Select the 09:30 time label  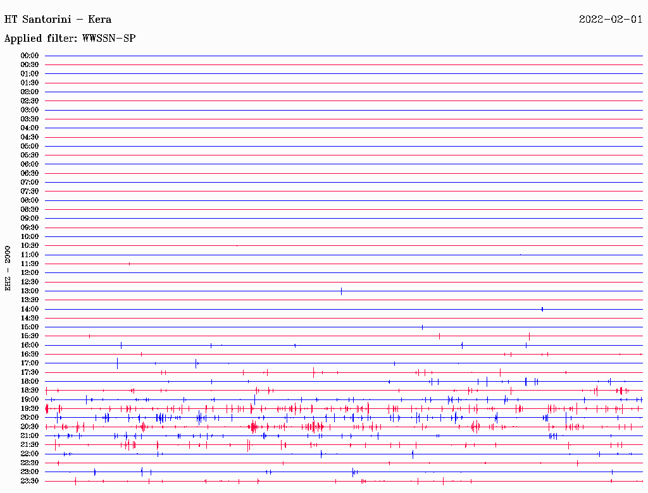[x=30, y=228]
